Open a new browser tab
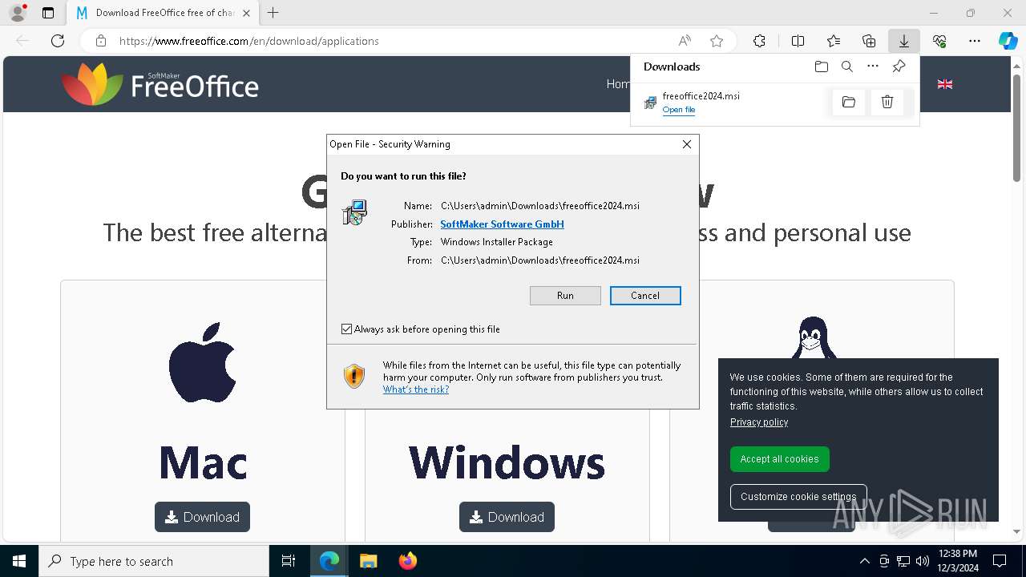 tap(273, 13)
